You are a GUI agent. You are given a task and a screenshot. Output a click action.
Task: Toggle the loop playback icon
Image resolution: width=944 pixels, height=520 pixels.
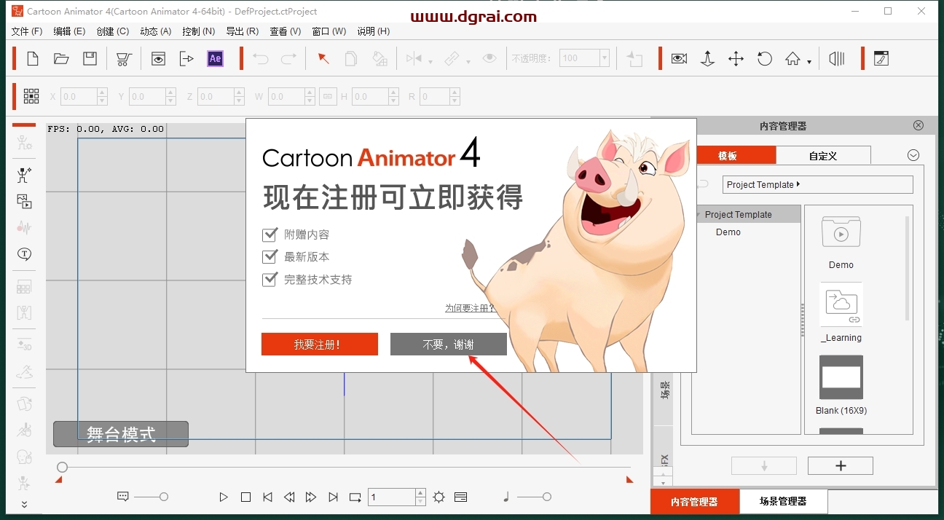355,497
